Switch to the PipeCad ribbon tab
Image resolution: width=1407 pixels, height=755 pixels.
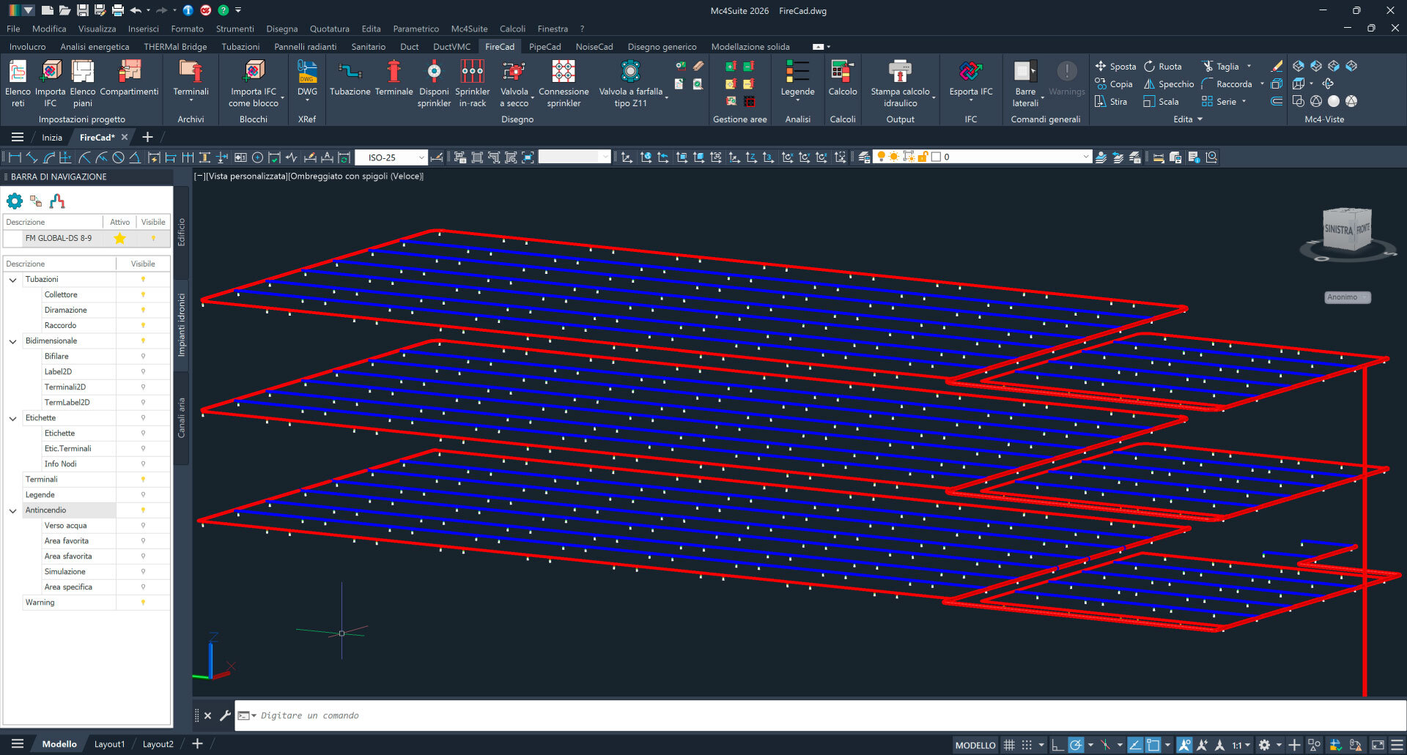click(x=544, y=46)
